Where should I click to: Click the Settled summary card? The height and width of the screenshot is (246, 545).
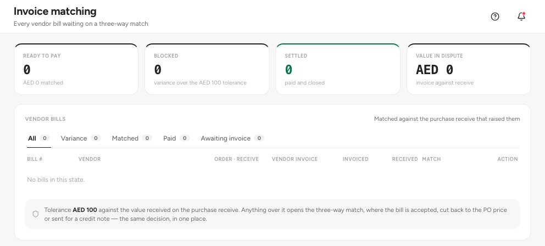coord(338,69)
